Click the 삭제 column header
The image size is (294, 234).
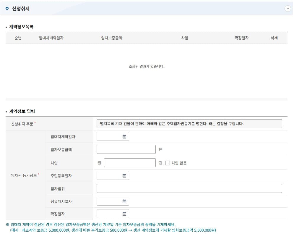pos(274,38)
